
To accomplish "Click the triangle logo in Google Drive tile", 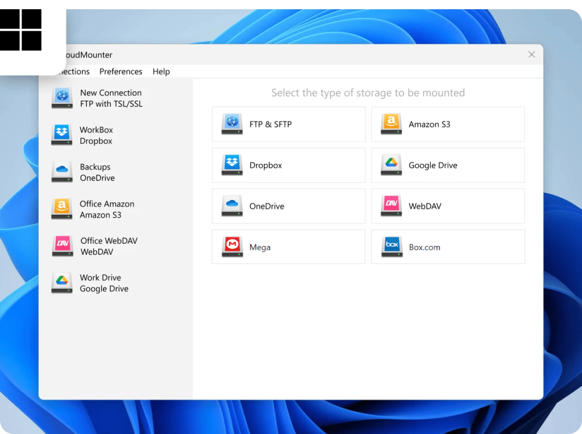I will [391, 165].
